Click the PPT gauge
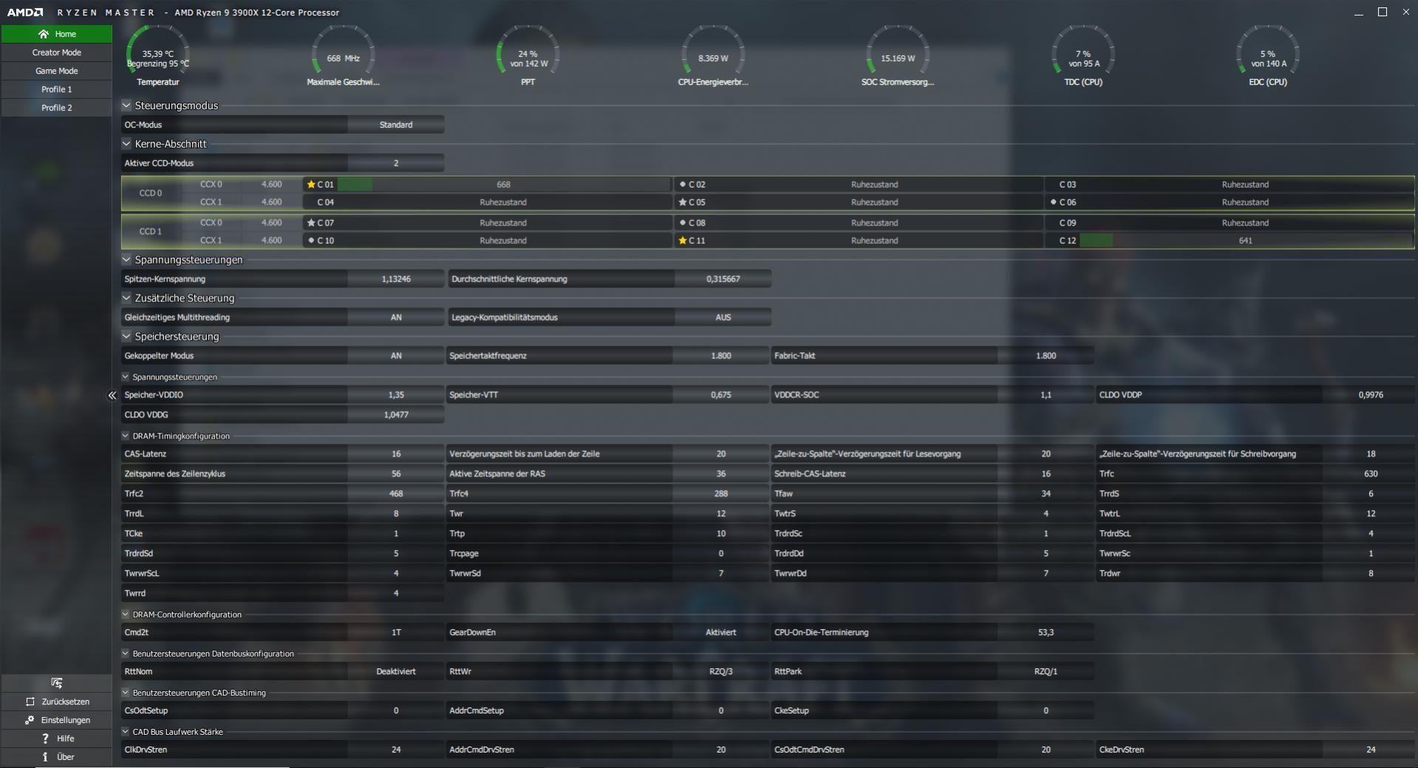This screenshot has height=768, width=1418. [x=528, y=55]
